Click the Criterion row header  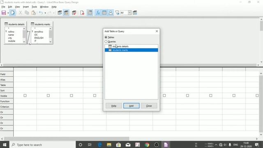click(7, 107)
